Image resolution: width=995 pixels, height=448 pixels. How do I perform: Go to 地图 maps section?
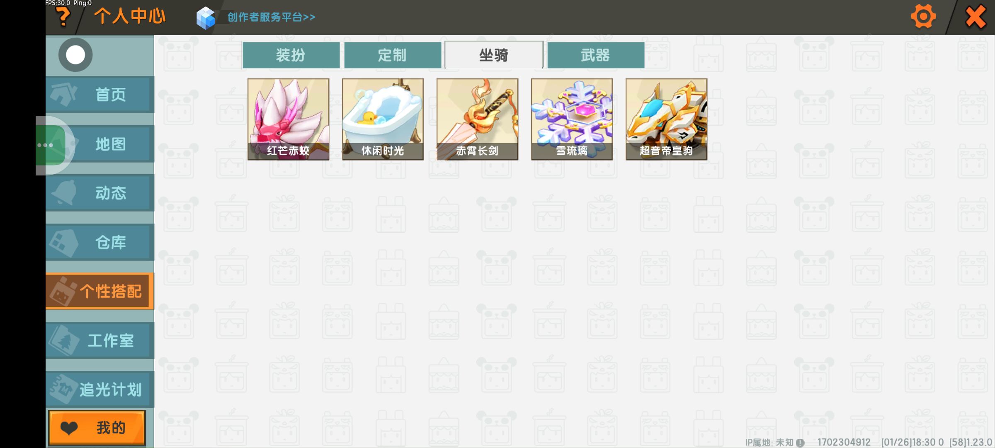pyautogui.click(x=100, y=144)
